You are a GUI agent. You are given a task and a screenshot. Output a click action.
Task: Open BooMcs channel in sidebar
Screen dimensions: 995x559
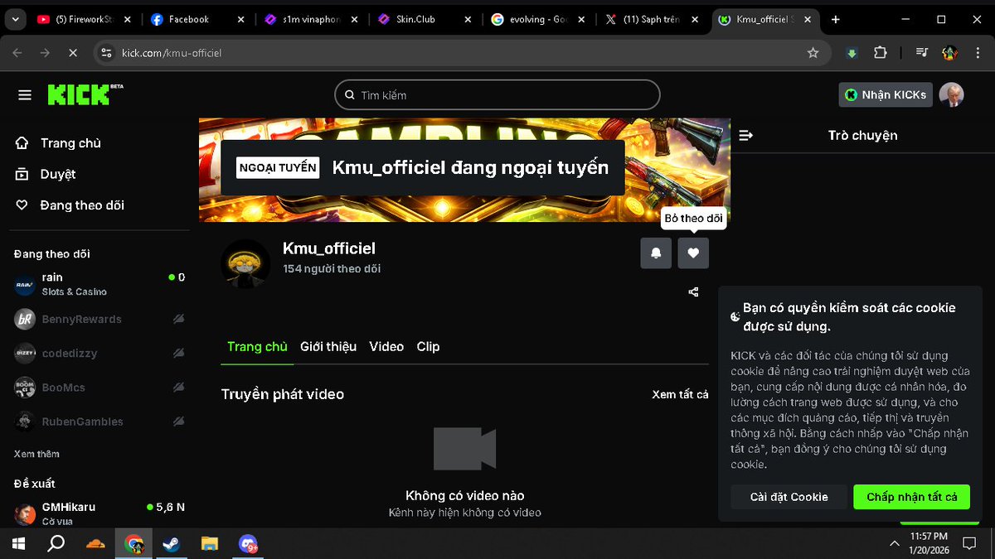99,388
